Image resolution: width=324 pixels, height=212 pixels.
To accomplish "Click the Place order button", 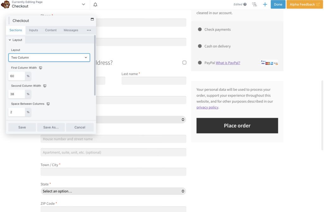I will coord(237,126).
